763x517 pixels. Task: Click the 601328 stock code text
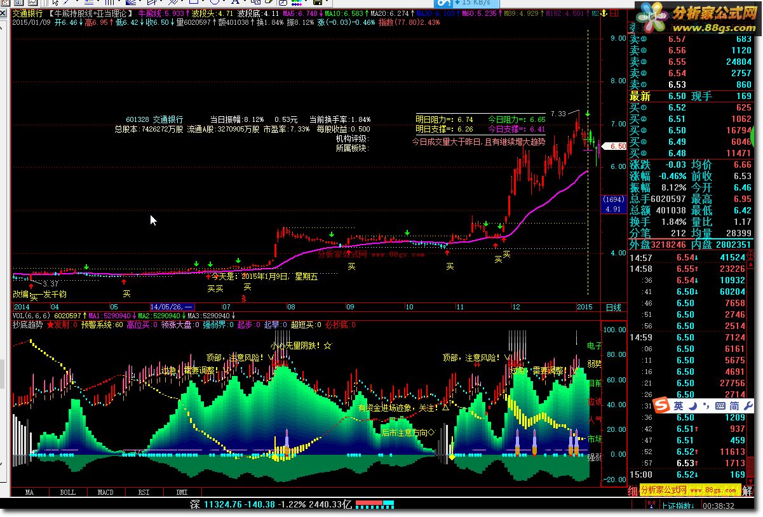point(137,119)
